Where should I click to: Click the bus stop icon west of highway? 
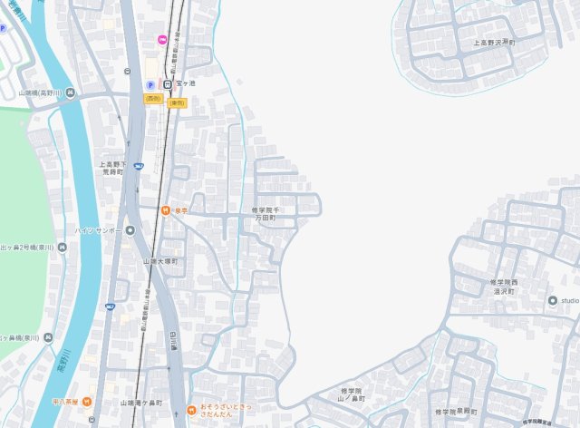pos(128,72)
